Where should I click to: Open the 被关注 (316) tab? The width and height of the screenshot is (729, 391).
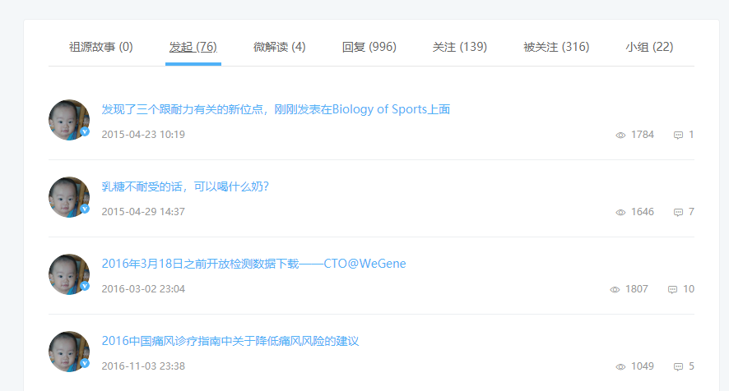pyautogui.click(x=556, y=47)
